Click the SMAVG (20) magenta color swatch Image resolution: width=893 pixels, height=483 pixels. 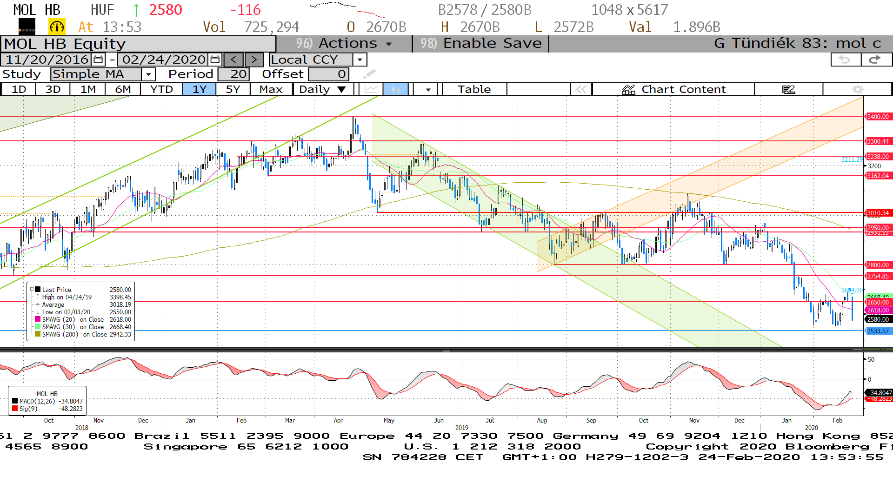click(x=38, y=319)
